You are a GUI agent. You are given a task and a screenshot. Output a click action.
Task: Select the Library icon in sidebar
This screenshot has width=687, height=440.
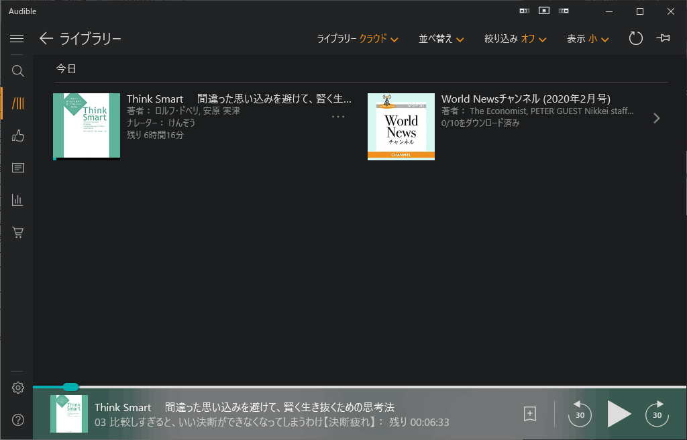click(x=17, y=103)
